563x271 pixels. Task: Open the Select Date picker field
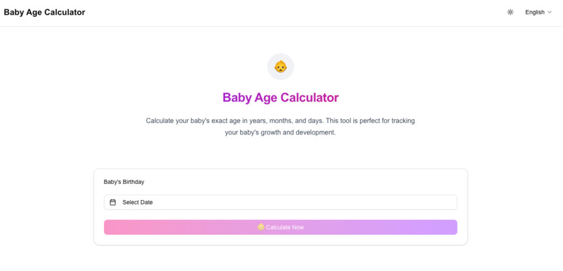click(x=280, y=202)
